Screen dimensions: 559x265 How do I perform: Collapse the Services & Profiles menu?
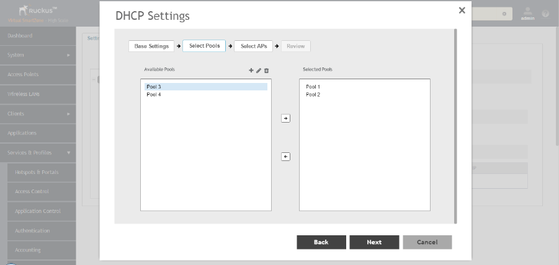coord(37,152)
